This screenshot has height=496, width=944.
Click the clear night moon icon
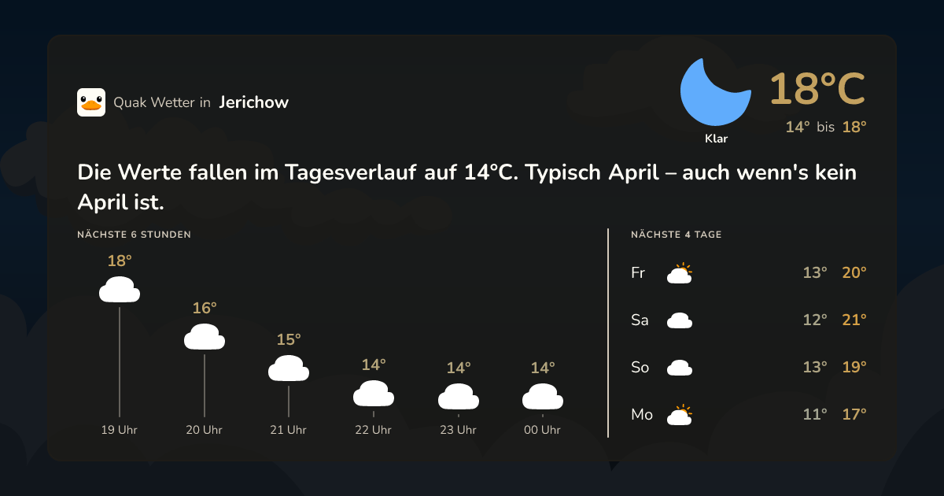tap(715, 91)
